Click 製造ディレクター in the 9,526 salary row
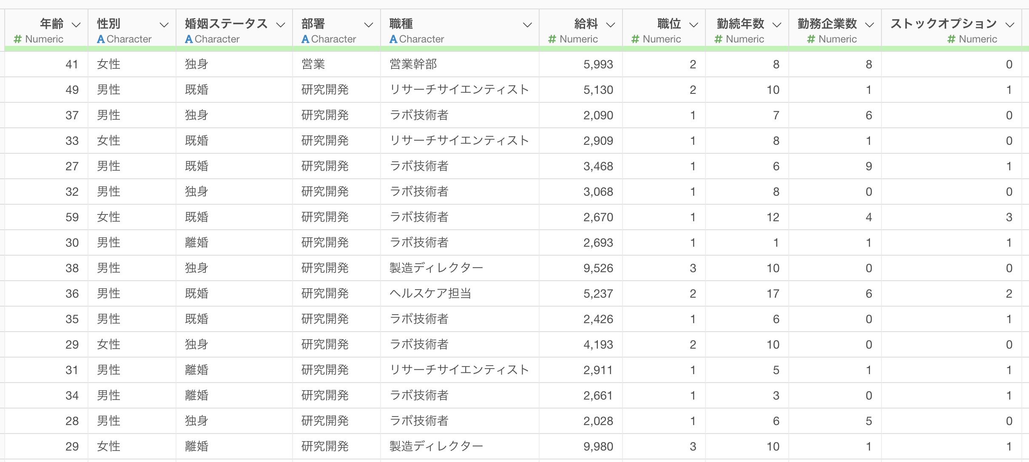 436,268
